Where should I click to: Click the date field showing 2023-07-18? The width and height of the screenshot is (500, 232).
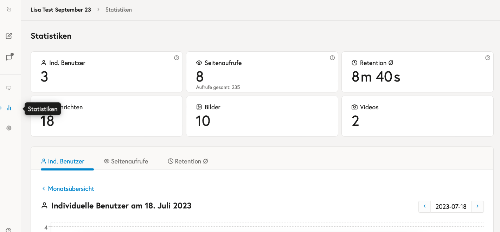(x=451, y=207)
